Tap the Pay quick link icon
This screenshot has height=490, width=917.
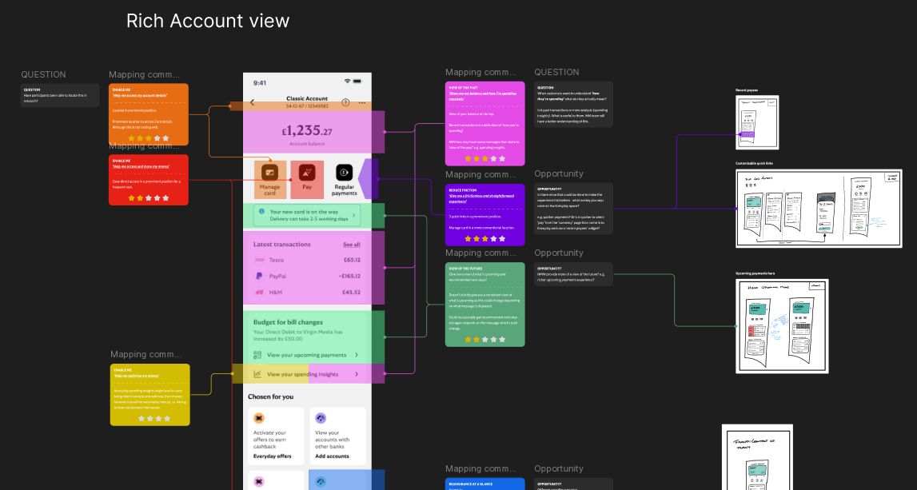point(307,172)
